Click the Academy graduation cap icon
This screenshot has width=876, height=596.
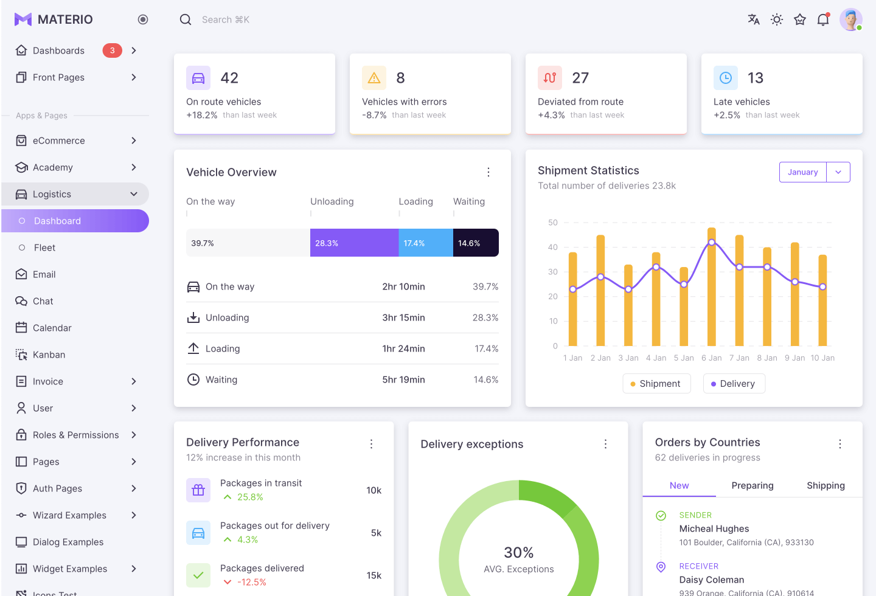(x=21, y=167)
